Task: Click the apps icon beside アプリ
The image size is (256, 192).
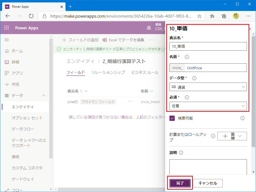Action: (7, 73)
